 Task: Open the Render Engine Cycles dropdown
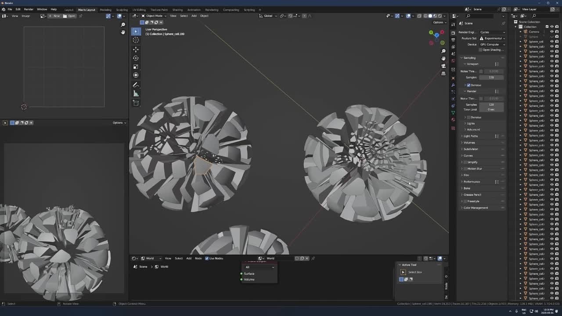pyautogui.click(x=492, y=32)
